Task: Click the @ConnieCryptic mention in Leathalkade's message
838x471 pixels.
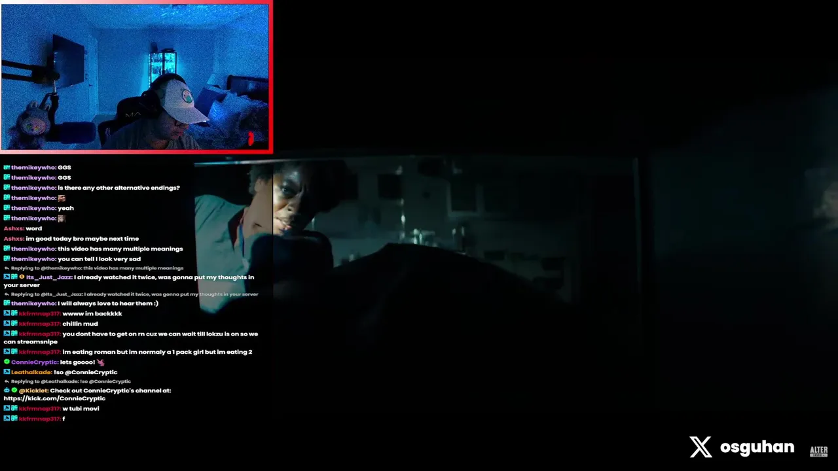Action: coord(91,372)
